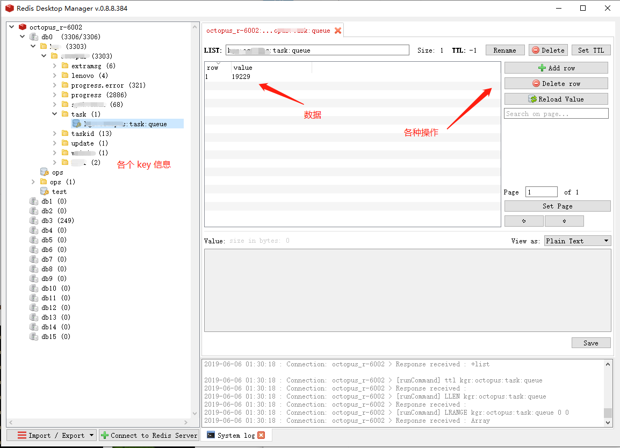Viewport: 620px width, 448px height.
Task: Click the Page number input field
Action: (542, 192)
